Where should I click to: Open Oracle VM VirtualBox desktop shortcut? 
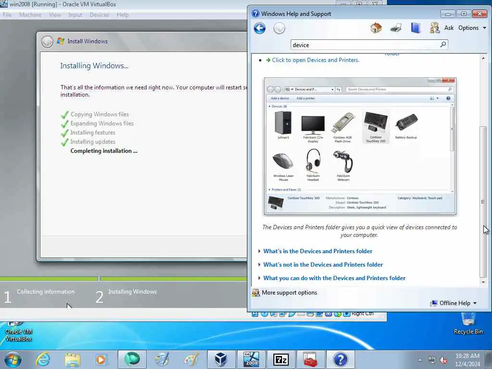tap(18, 332)
